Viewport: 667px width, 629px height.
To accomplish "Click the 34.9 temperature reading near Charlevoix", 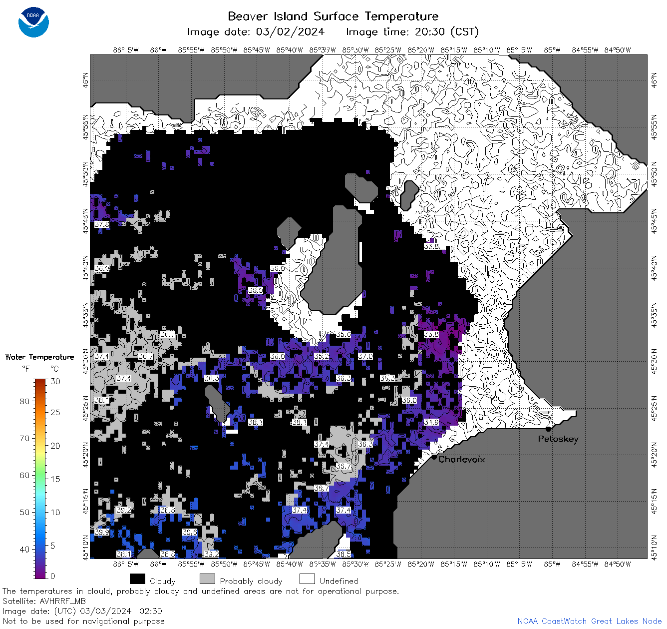I will [x=431, y=422].
